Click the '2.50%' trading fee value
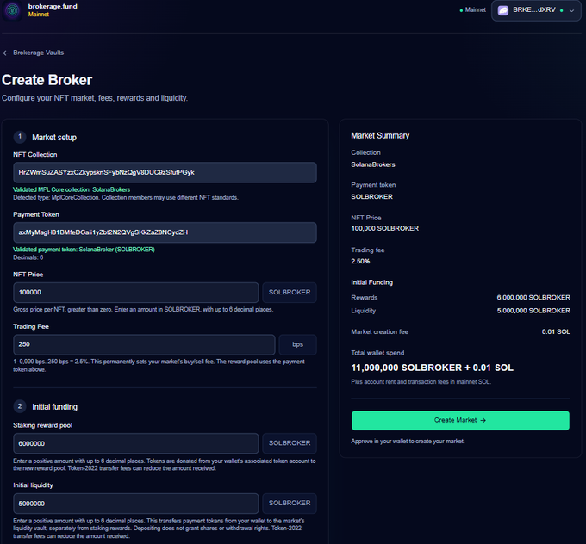The height and width of the screenshot is (544, 586). coord(360,262)
